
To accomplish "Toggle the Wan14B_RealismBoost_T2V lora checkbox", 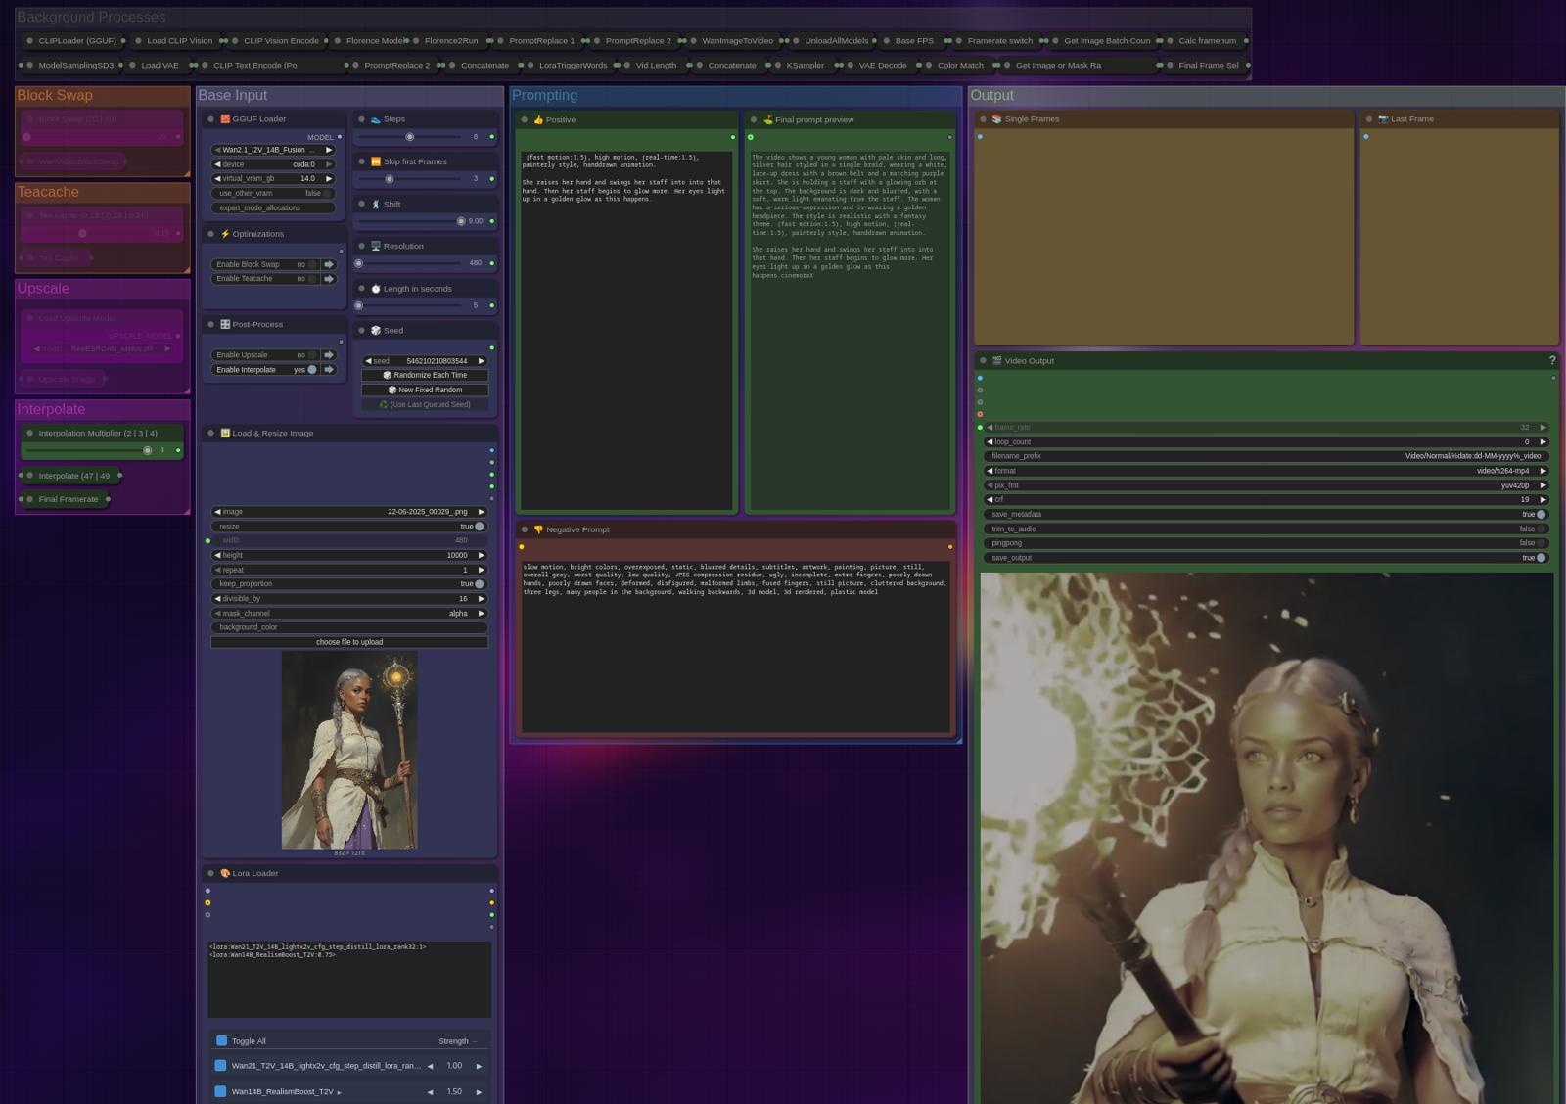I will 220,1091.
